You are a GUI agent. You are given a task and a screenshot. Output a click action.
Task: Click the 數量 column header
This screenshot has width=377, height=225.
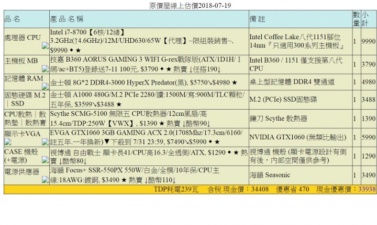(357, 19)
